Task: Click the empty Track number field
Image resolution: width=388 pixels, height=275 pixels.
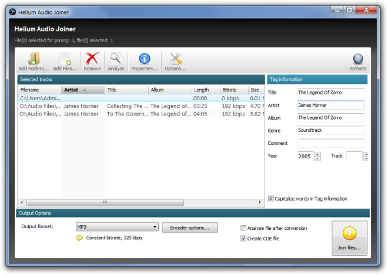Action: pos(354,156)
